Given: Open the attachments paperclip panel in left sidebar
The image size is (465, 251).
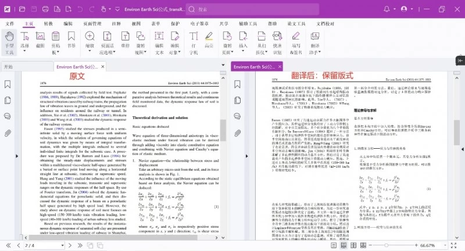Looking at the screenshot, I should click(x=8, y=133).
